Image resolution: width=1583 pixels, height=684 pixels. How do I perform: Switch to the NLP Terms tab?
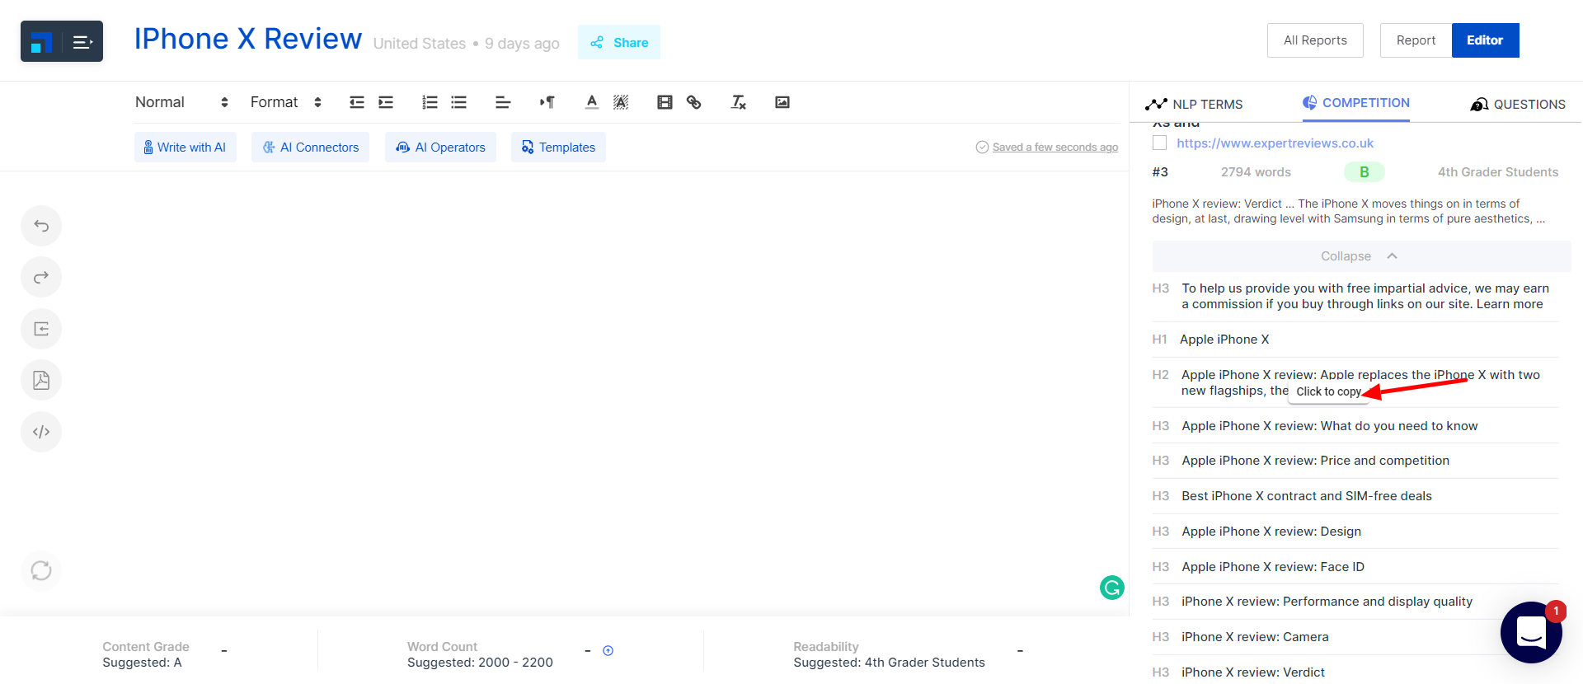click(x=1194, y=104)
